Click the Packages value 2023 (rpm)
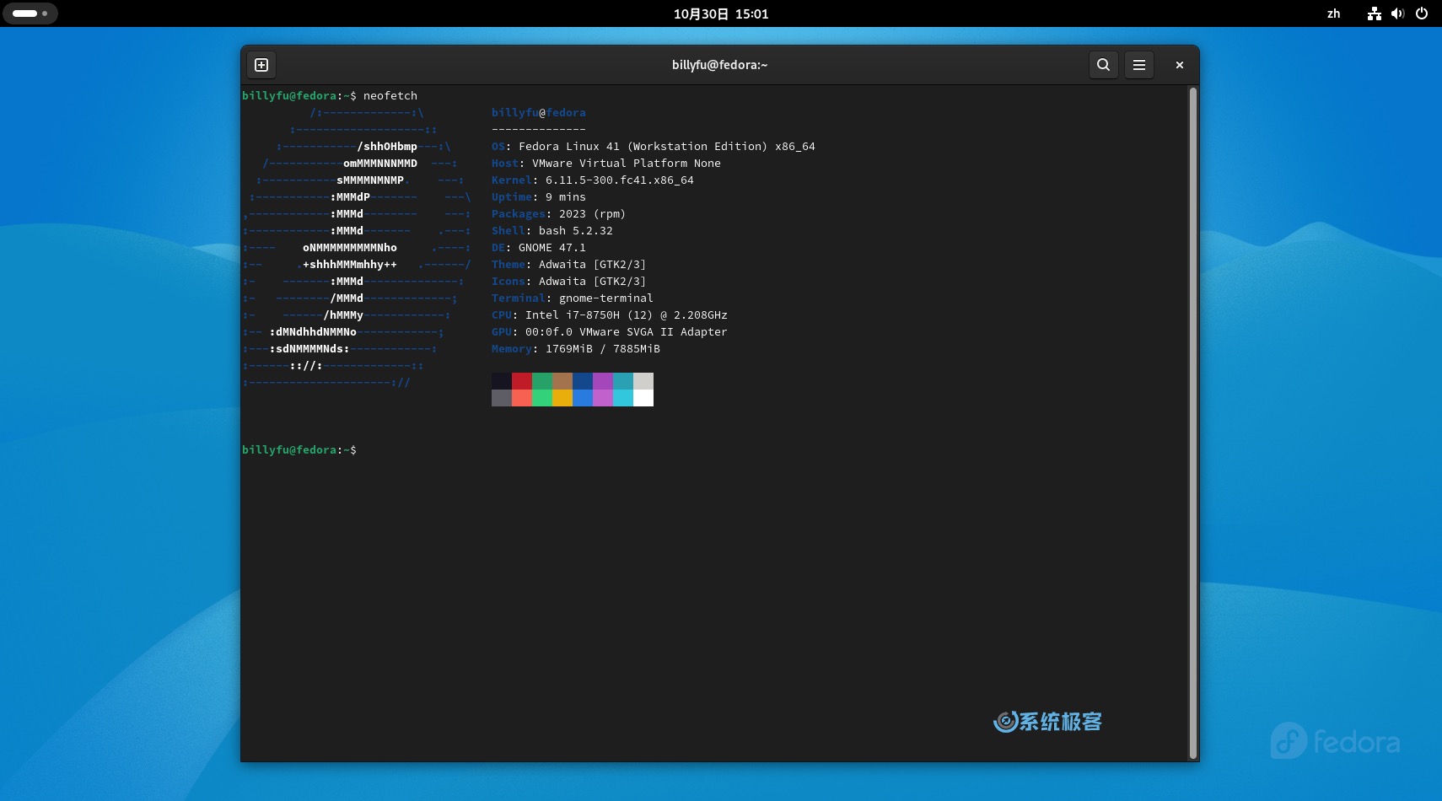This screenshot has height=801, width=1442. point(592,214)
